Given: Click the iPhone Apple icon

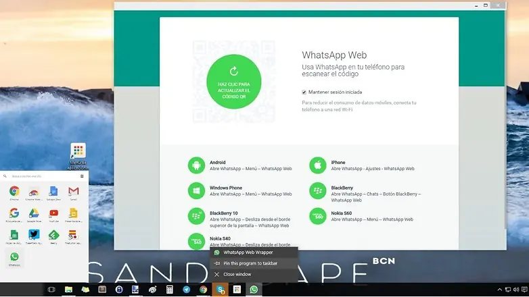Looking at the screenshot, I should click(x=318, y=165).
